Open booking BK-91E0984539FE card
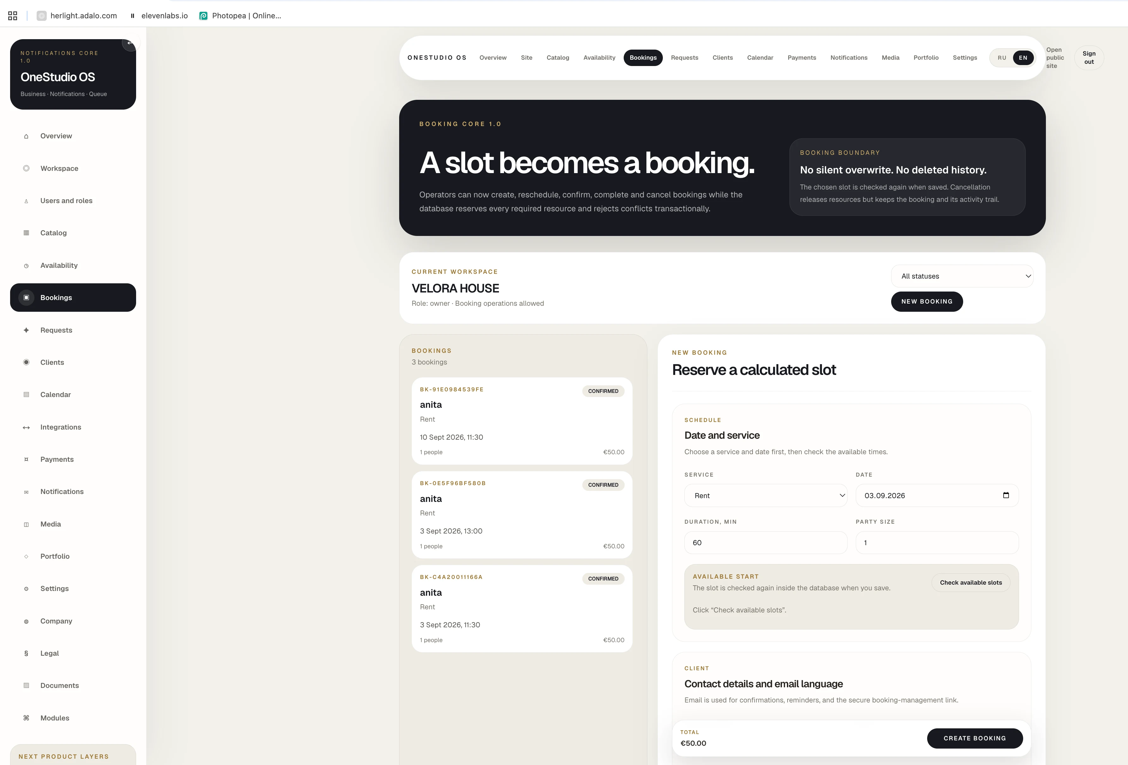Image resolution: width=1128 pixels, height=765 pixels. click(x=522, y=421)
